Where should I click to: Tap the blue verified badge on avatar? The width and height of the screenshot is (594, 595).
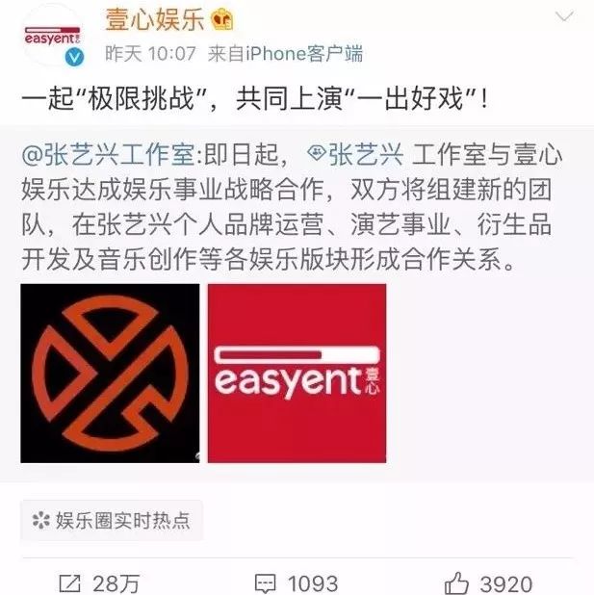click(x=75, y=58)
